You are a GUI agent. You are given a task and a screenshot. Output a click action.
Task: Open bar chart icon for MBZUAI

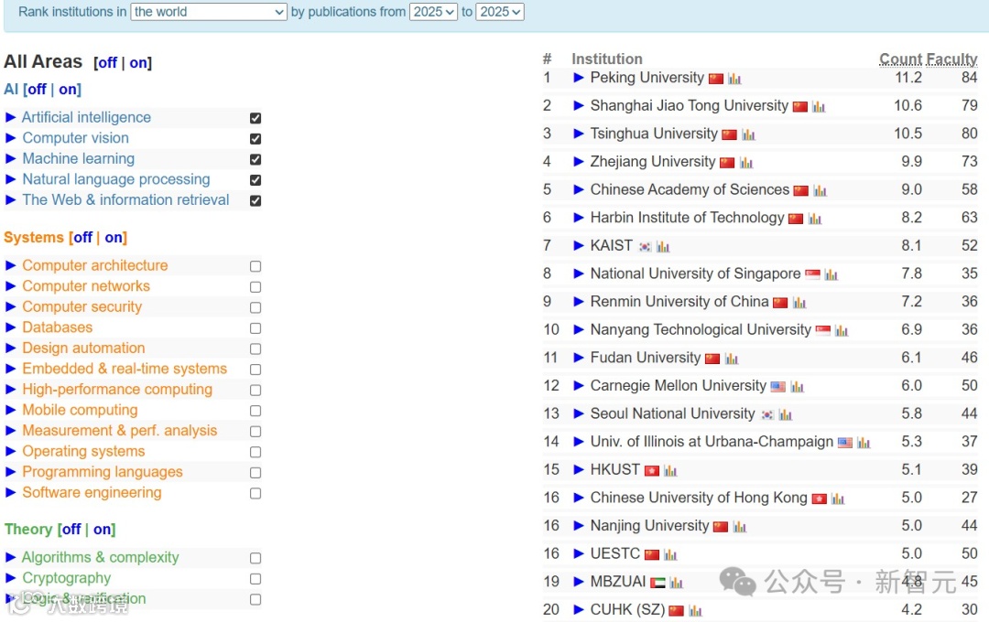tap(676, 583)
